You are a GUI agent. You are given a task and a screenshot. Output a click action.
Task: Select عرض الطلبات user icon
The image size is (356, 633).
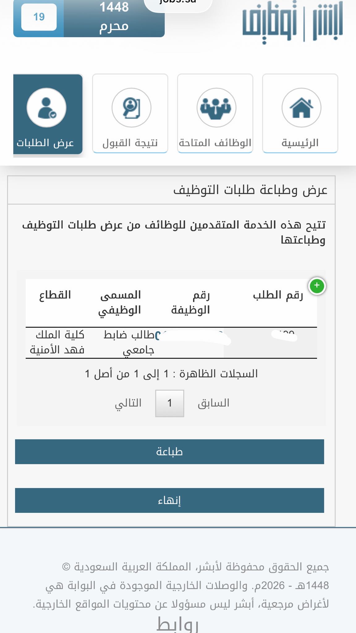[x=46, y=108]
